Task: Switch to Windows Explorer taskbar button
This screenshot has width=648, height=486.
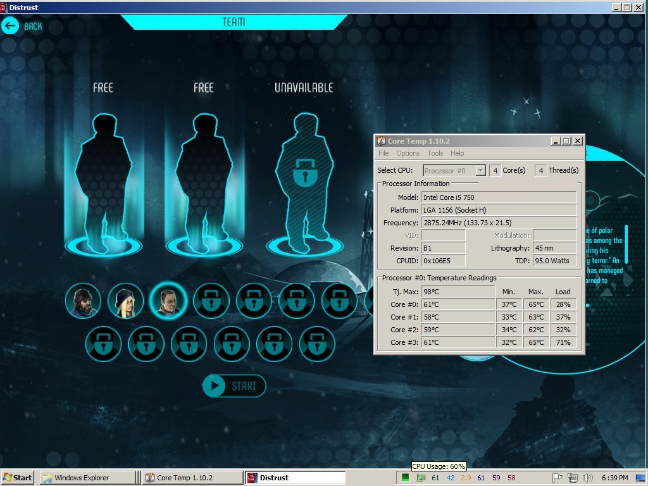Action: (87, 478)
